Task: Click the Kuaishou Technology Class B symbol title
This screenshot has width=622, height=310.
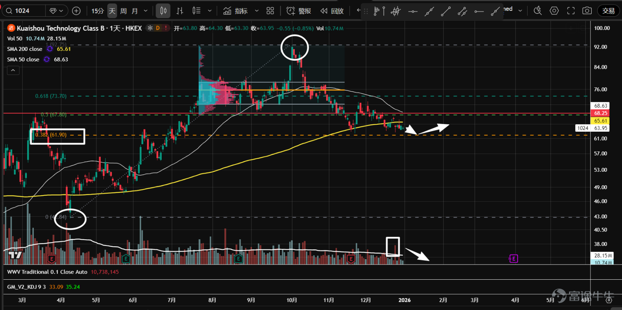Action: click(79, 28)
